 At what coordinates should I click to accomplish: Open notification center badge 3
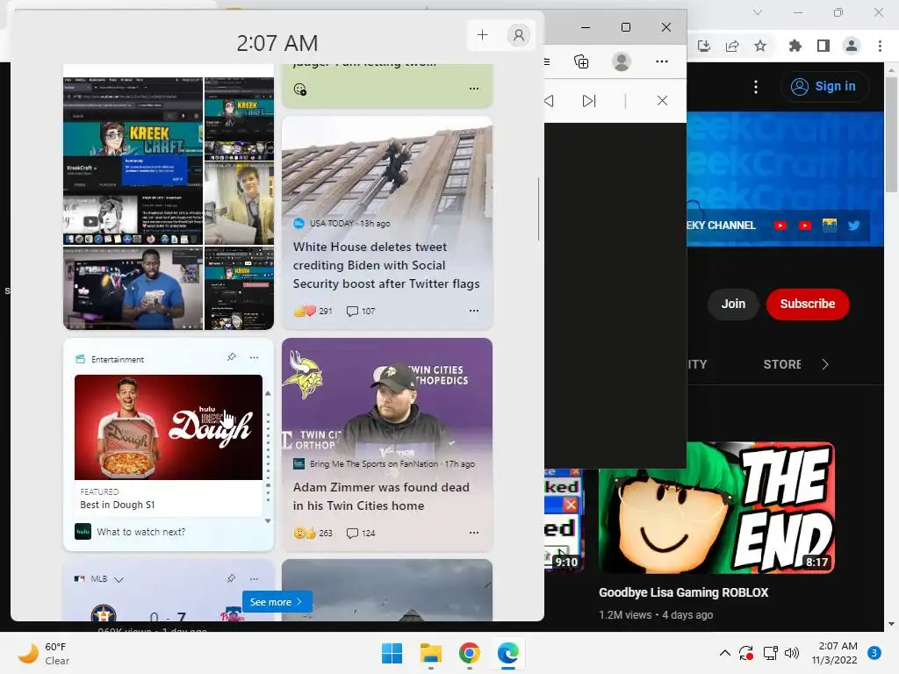(874, 653)
